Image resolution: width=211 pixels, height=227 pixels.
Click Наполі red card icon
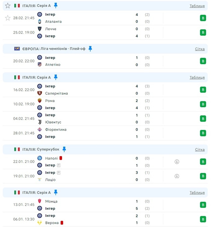pos(61,158)
